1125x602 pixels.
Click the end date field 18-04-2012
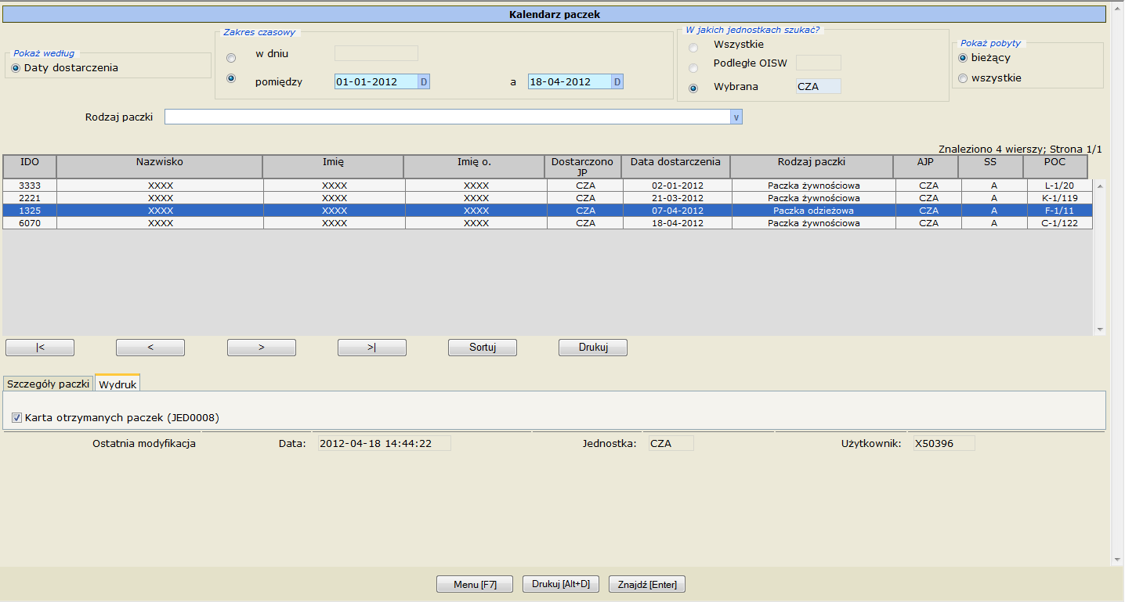tap(570, 81)
